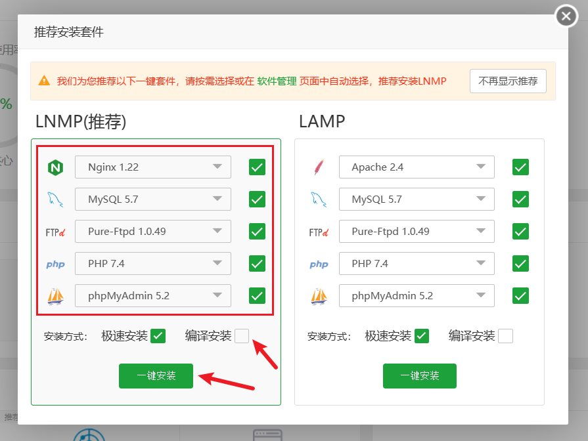Click the phpMyAdmin sailboat icon in LAMP
588x441 pixels.
tap(319, 297)
